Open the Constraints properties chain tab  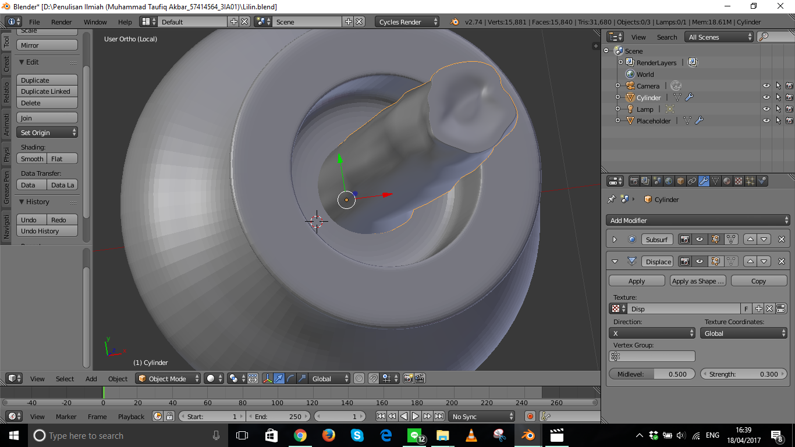pyautogui.click(x=692, y=181)
